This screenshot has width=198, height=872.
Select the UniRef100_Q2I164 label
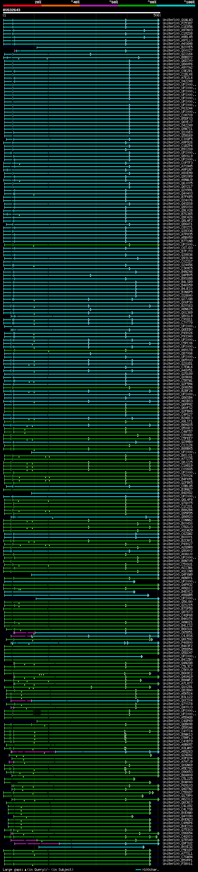click(178, 54)
